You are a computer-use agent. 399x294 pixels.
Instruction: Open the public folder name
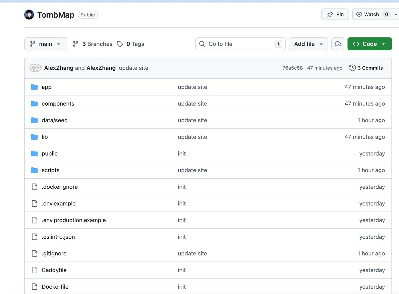50,154
